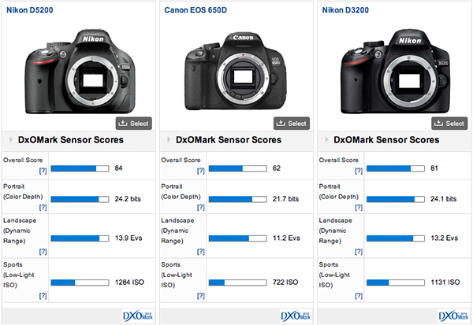473x325 pixels.
Task: Click the DxOMark logo under Canon EOS 650D
Action: point(296,316)
